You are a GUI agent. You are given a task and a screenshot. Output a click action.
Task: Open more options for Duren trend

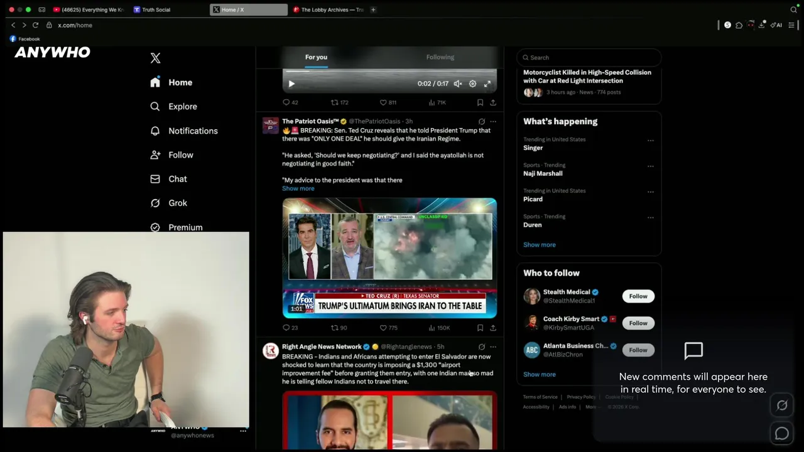click(x=650, y=218)
